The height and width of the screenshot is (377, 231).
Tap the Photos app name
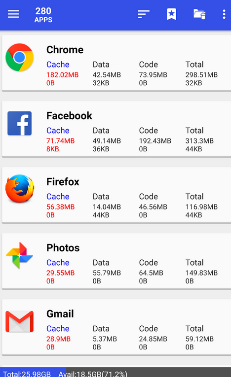click(63, 248)
